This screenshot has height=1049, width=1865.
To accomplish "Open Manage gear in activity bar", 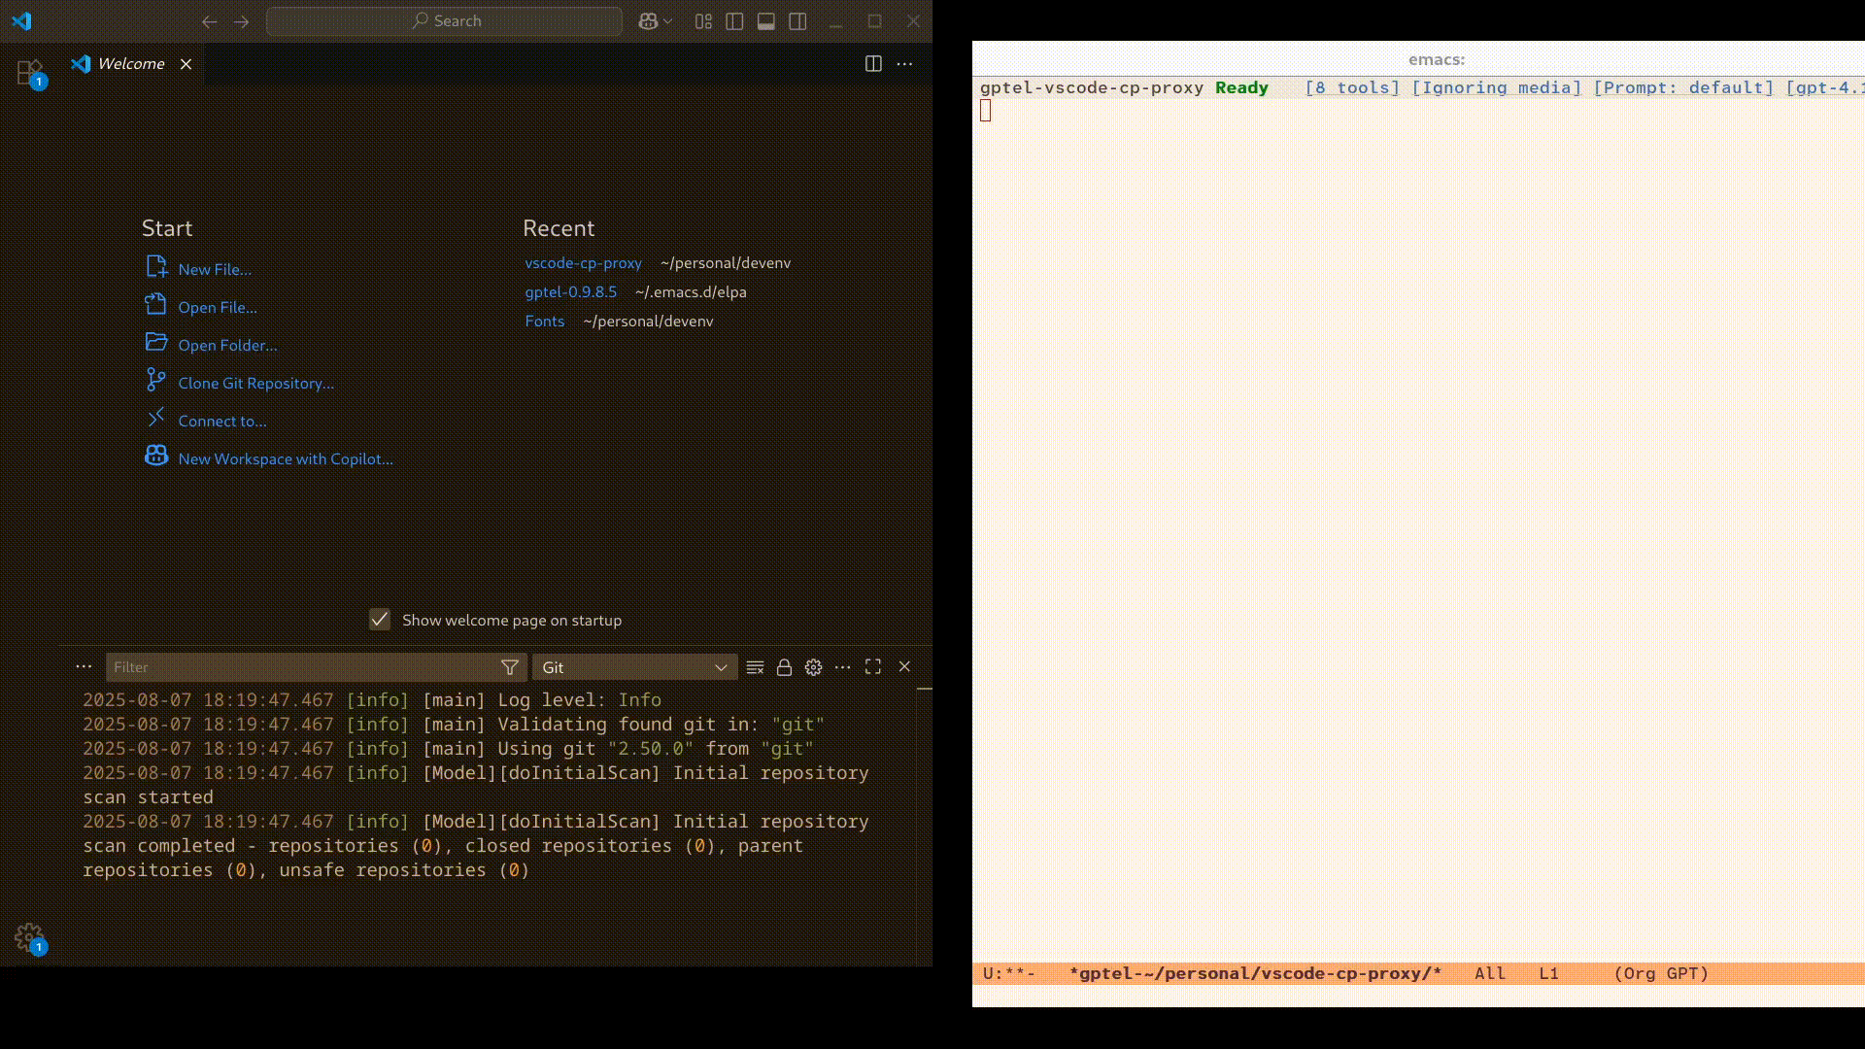I will point(29,937).
